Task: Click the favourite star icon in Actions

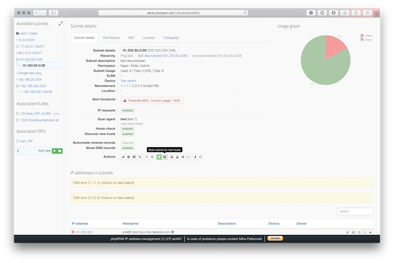Action: [x=147, y=157]
